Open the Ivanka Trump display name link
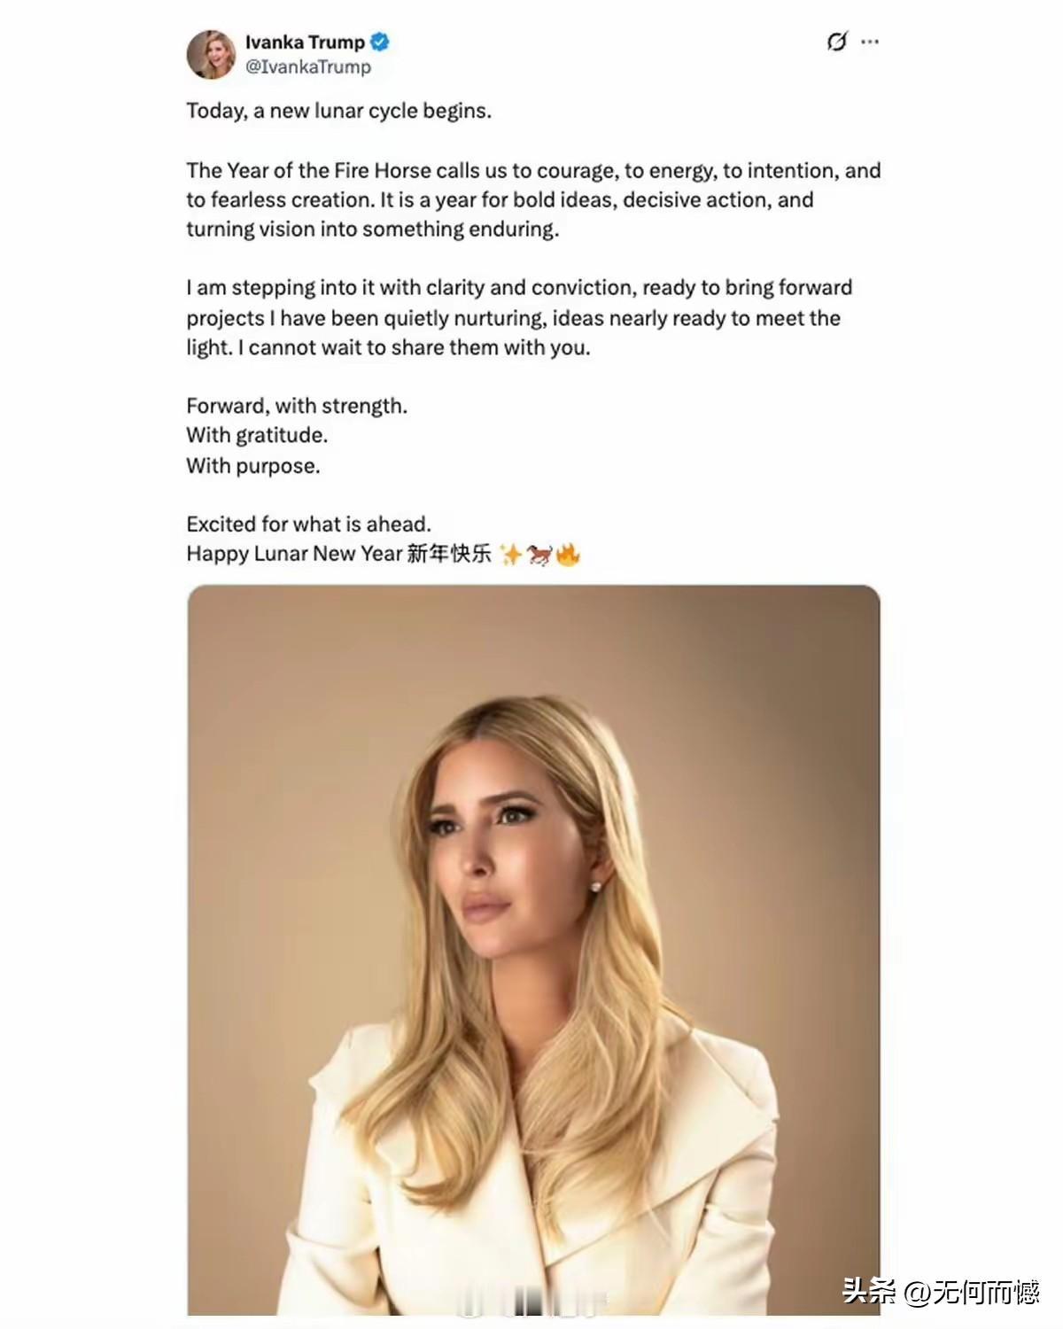The width and height of the screenshot is (1063, 1329). (x=305, y=42)
